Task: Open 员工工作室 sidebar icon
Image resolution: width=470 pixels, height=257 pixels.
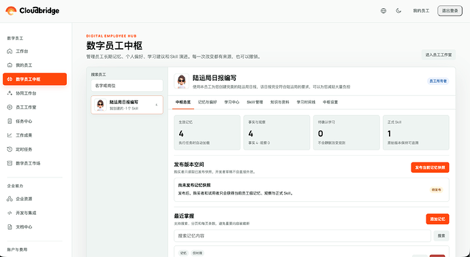Action: pyautogui.click(x=10, y=107)
